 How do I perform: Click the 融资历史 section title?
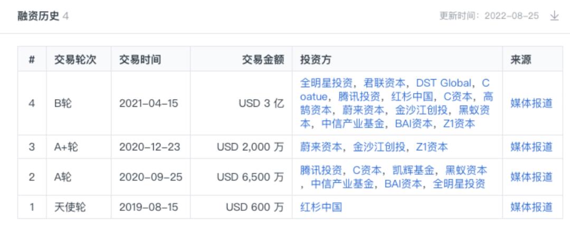point(38,16)
